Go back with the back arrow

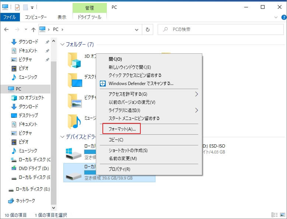click(6, 29)
